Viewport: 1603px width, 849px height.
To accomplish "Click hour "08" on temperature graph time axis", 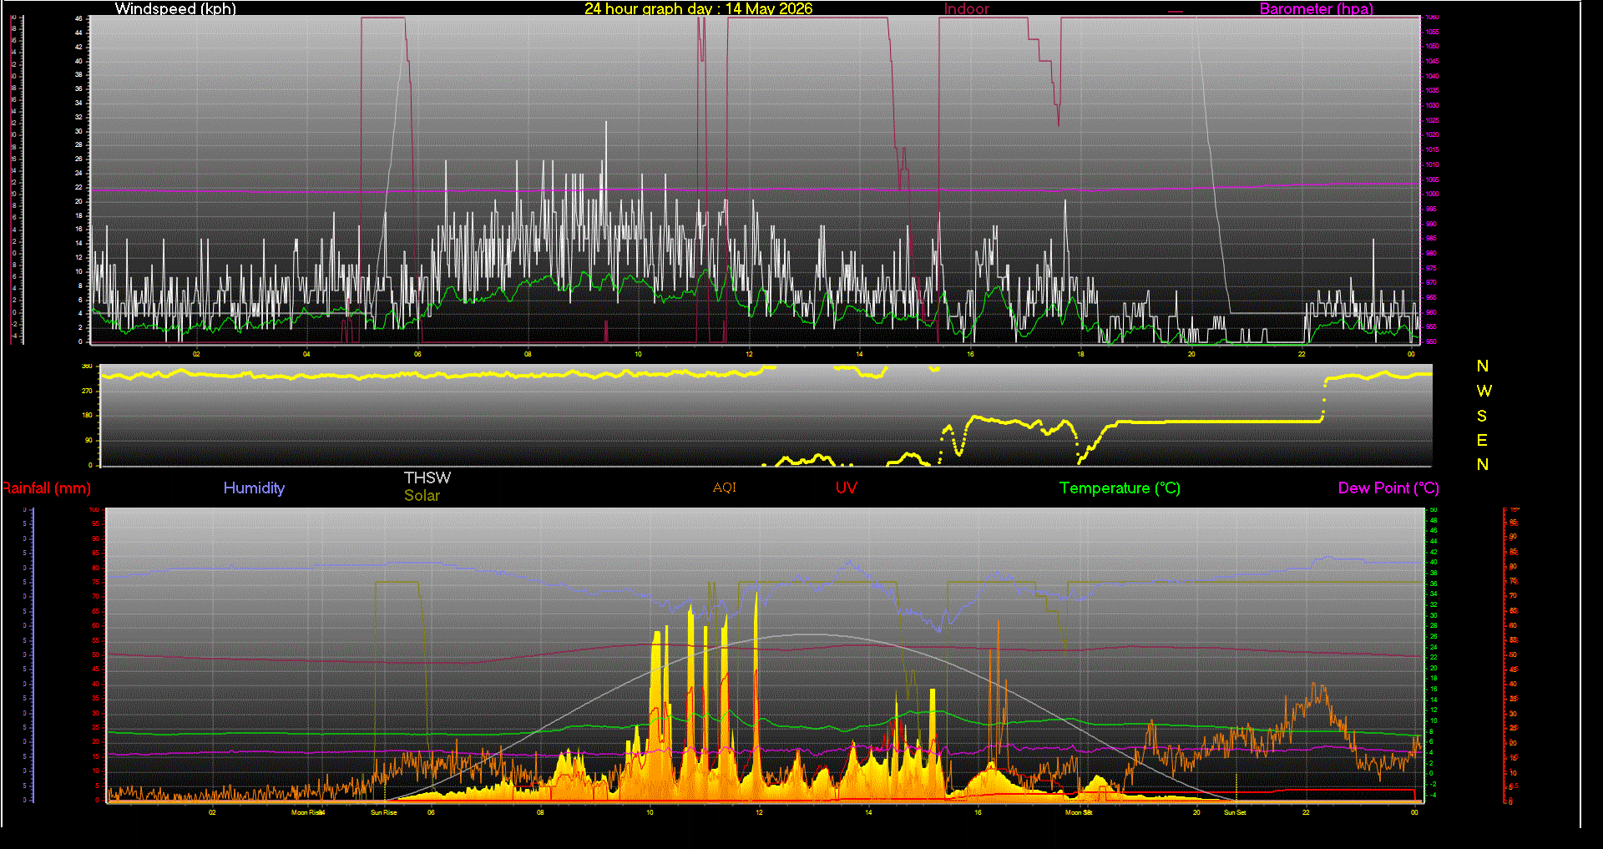I will (x=540, y=812).
